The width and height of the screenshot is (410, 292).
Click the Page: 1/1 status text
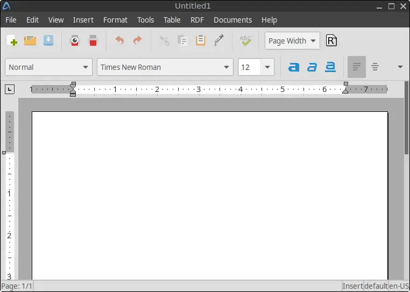click(x=17, y=286)
